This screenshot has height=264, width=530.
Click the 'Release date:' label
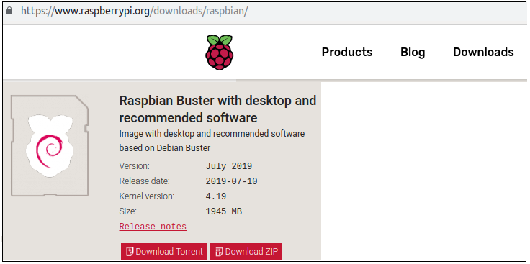pos(144,181)
